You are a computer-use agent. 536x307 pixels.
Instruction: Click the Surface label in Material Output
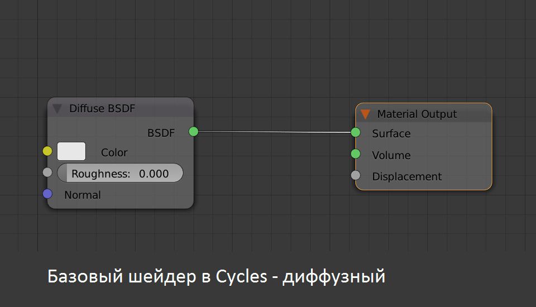pyautogui.click(x=391, y=133)
